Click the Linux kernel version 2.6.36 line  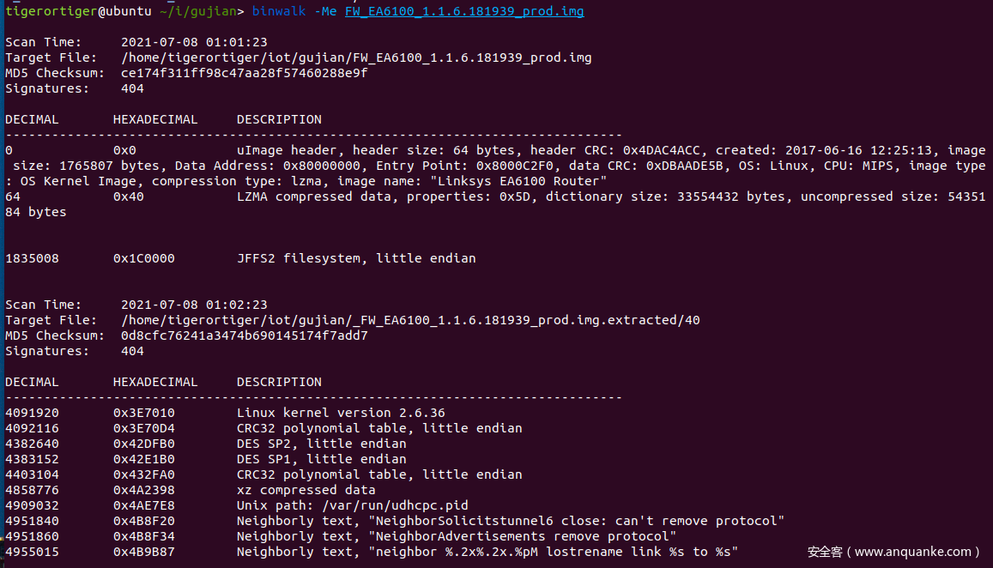340,413
